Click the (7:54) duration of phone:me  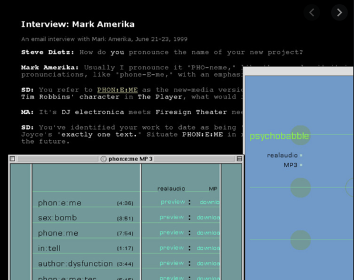point(125,233)
